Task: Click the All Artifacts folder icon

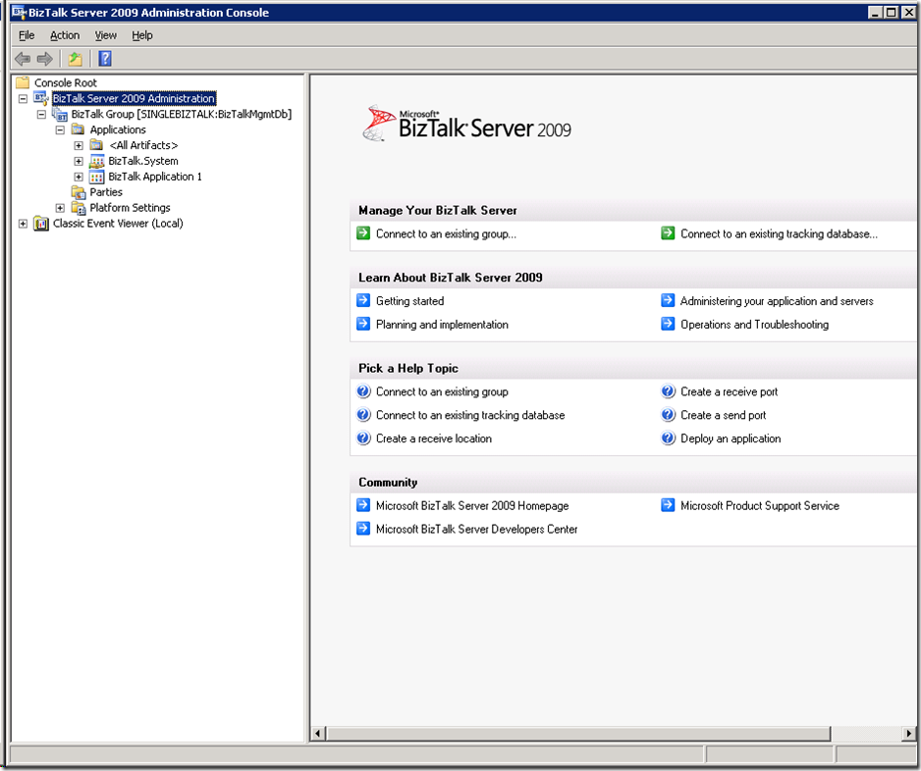Action: [x=97, y=145]
